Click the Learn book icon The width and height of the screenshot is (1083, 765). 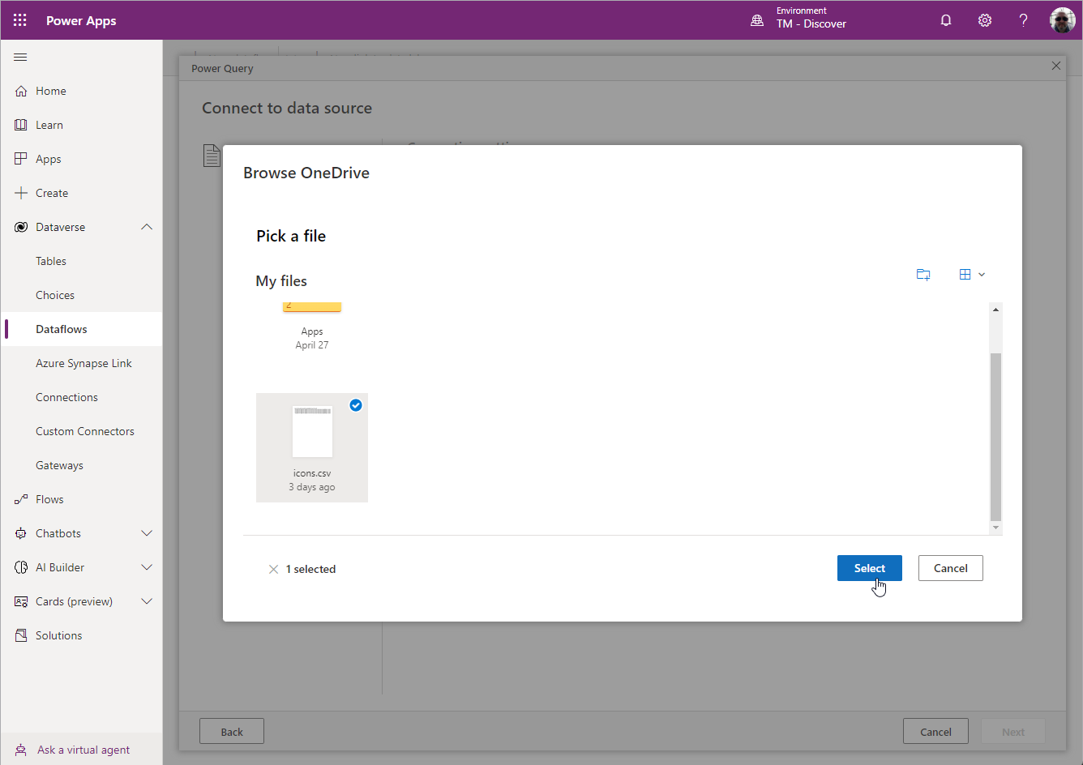tap(21, 125)
